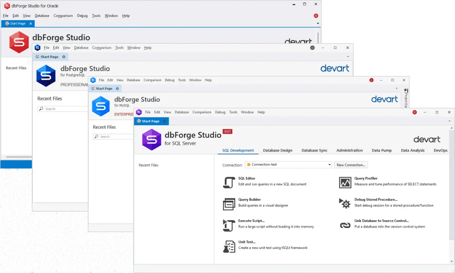Open File menu in SQL Server window
455x273 pixels.
(148, 112)
